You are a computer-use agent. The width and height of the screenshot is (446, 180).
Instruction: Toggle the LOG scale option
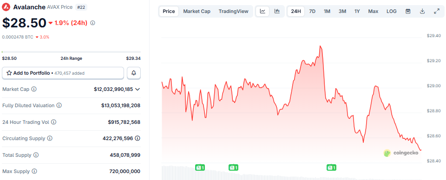pyautogui.click(x=391, y=11)
